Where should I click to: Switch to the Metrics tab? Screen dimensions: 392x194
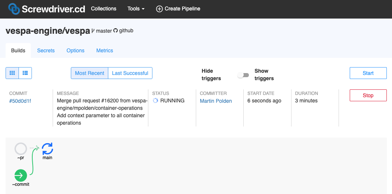point(105,50)
